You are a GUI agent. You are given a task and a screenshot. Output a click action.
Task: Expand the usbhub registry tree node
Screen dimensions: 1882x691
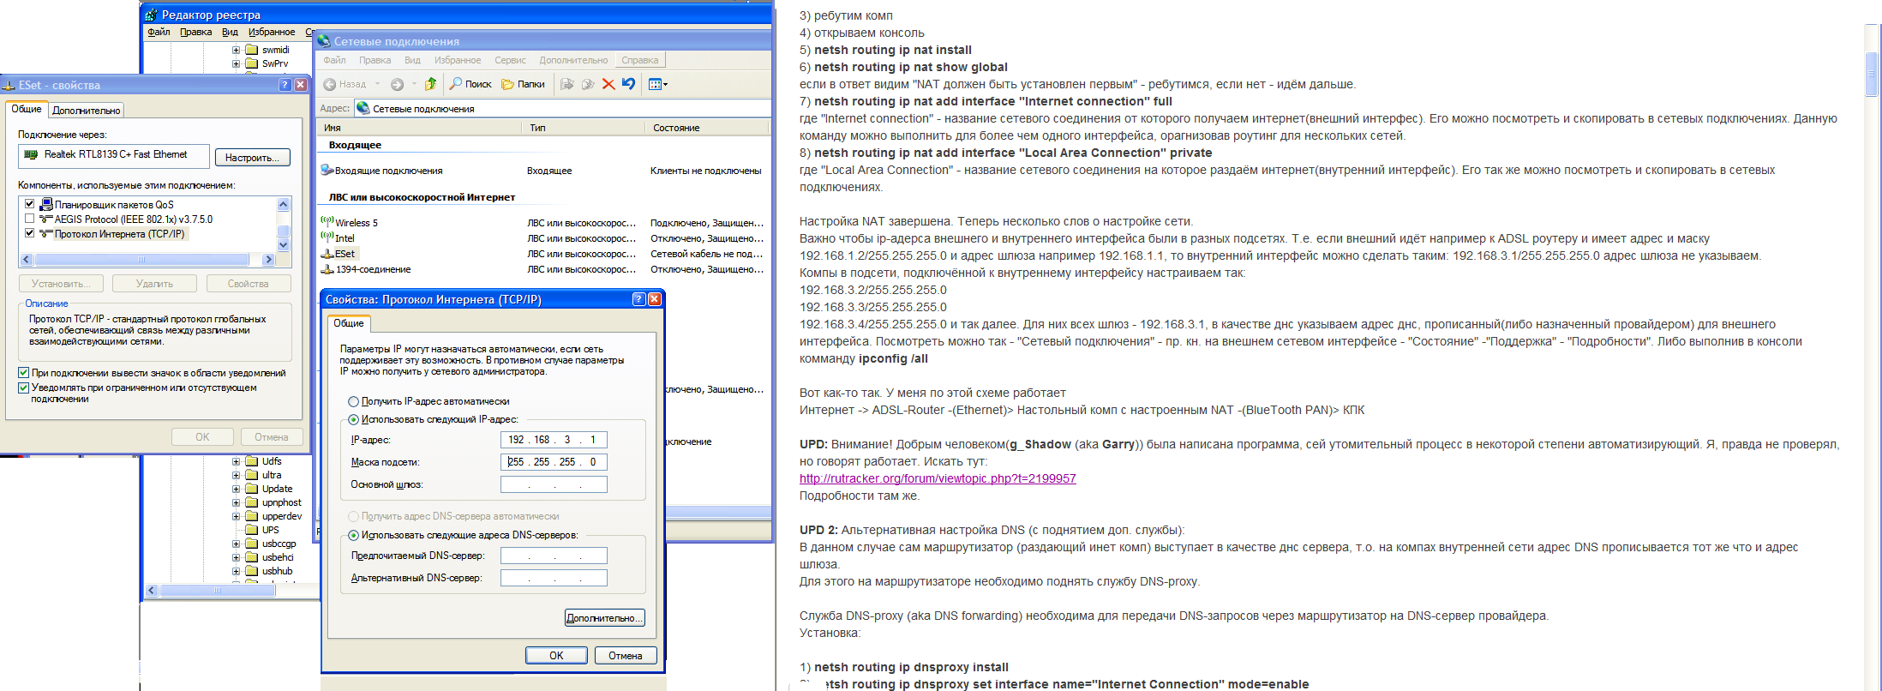(237, 571)
